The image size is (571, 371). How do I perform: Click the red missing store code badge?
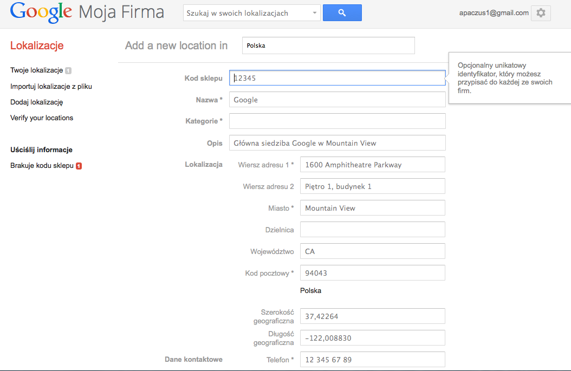click(79, 166)
